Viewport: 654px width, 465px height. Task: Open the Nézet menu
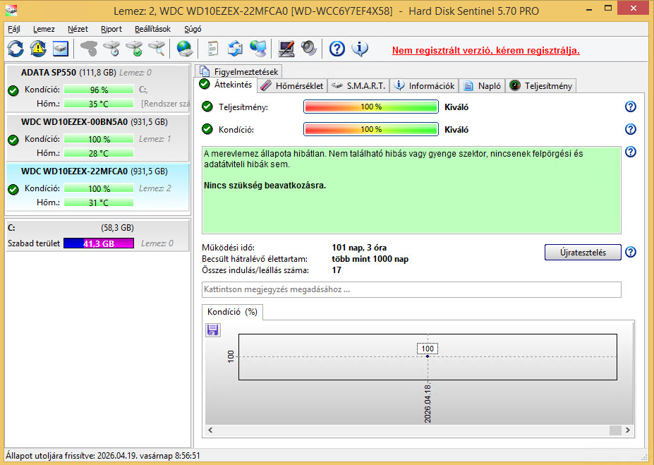78,29
